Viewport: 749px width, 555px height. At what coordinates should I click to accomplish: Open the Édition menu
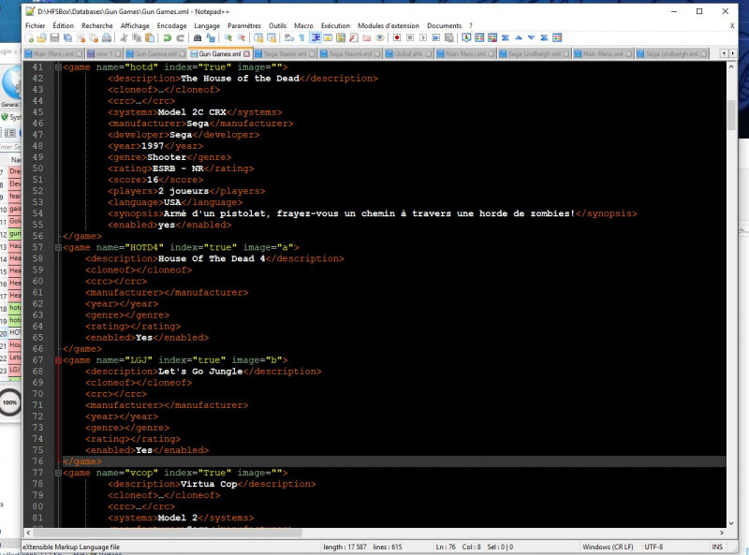[63, 26]
